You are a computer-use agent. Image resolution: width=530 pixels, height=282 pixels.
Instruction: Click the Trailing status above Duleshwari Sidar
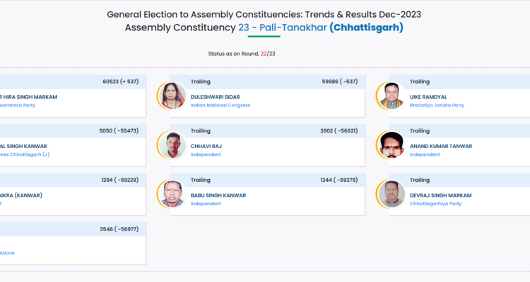click(201, 82)
